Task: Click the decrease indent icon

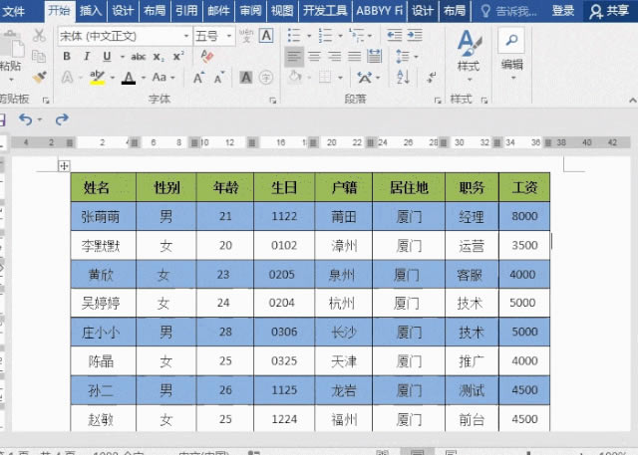Action: 395,36
